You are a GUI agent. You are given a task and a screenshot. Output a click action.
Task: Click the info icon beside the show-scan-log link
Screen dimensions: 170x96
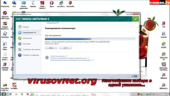tap(88, 58)
